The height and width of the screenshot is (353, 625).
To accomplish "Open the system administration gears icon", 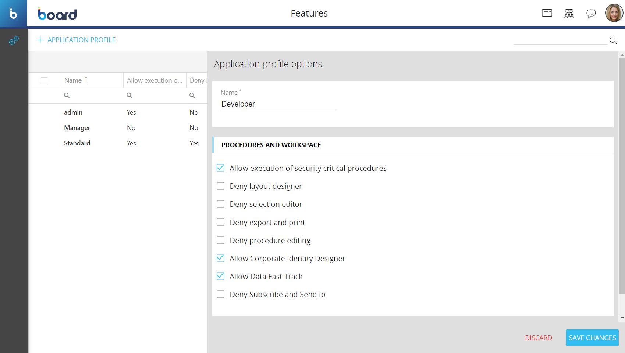I will 14,40.
